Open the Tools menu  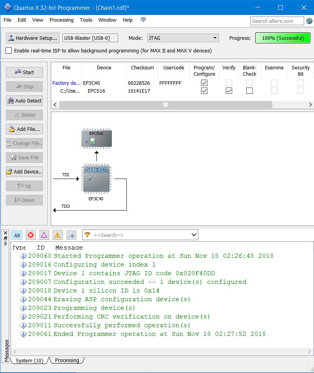[x=86, y=20]
